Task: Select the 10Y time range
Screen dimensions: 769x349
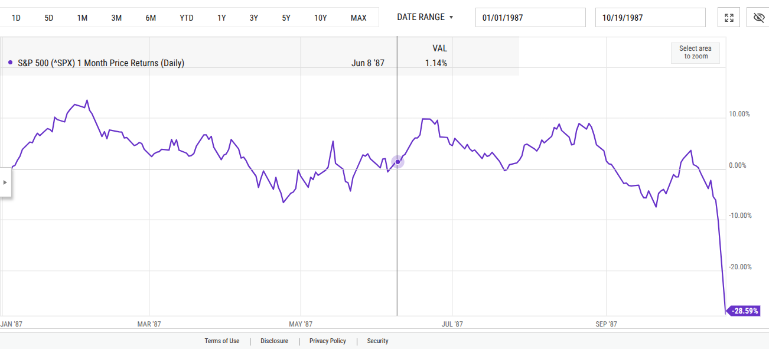Action: tap(321, 18)
